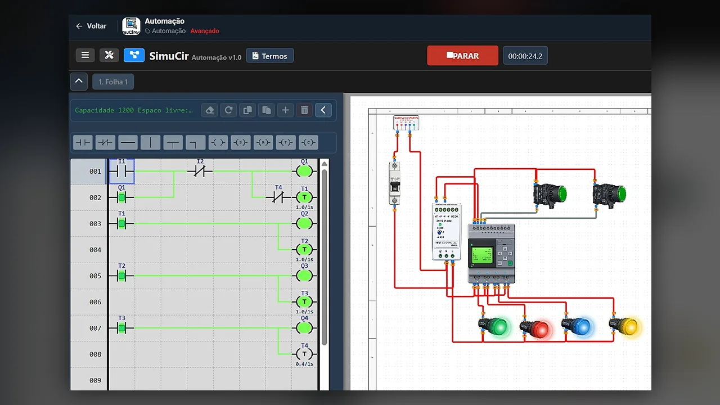Click the trash delete icon
The width and height of the screenshot is (720, 405).
304,110
